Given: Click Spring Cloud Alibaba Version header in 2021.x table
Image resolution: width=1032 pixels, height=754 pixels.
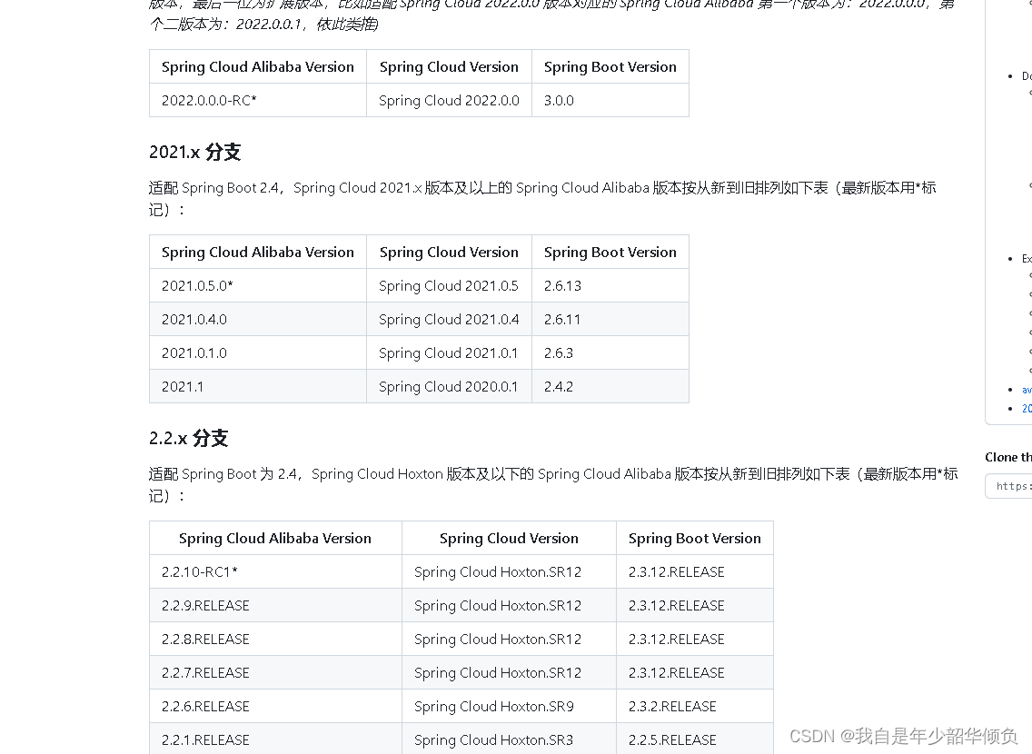Looking at the screenshot, I should 258,252.
